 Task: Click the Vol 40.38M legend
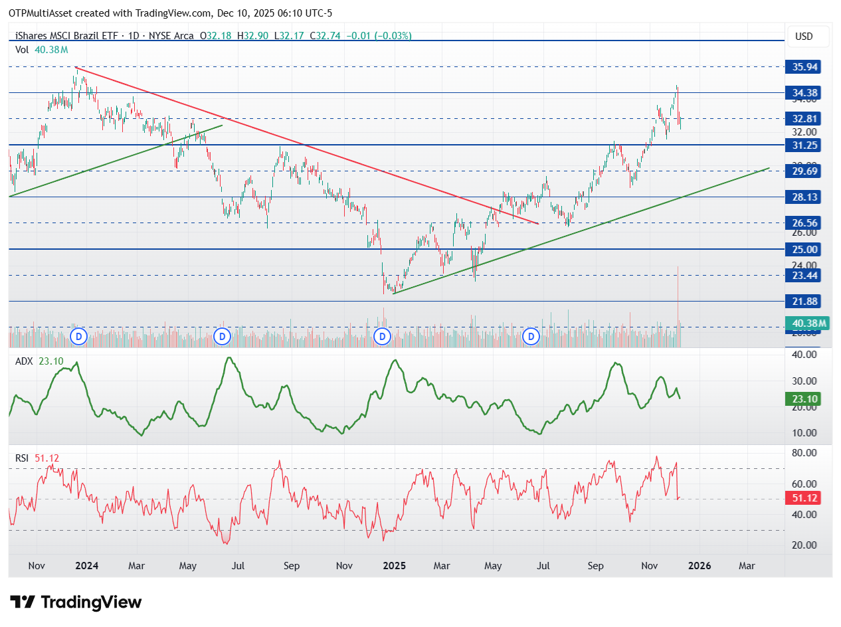pos(41,50)
